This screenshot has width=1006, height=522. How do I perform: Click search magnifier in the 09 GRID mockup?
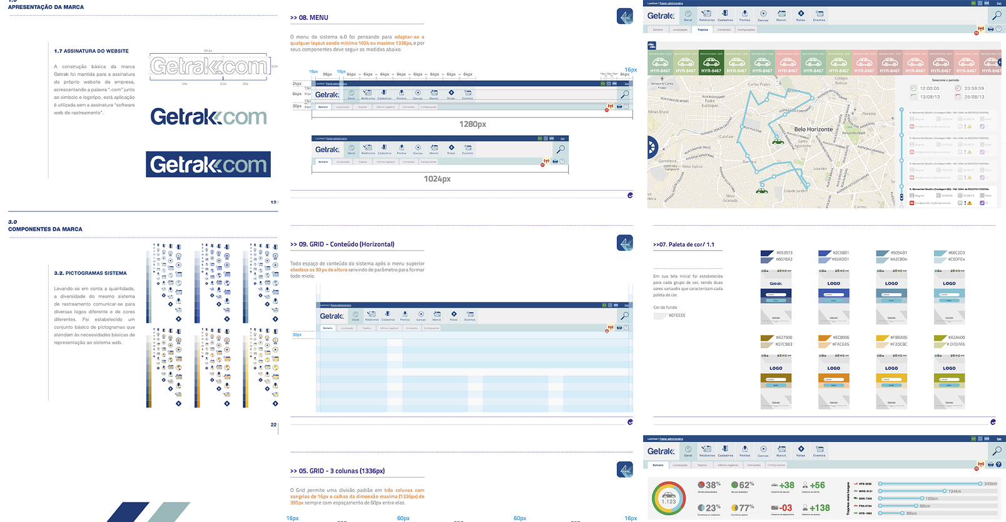tap(624, 316)
